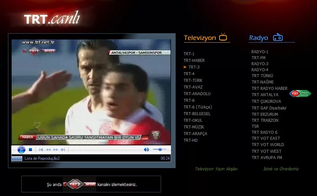Open TRT ERZURUM radio
This screenshot has height=196, width=317.
pos(265,114)
